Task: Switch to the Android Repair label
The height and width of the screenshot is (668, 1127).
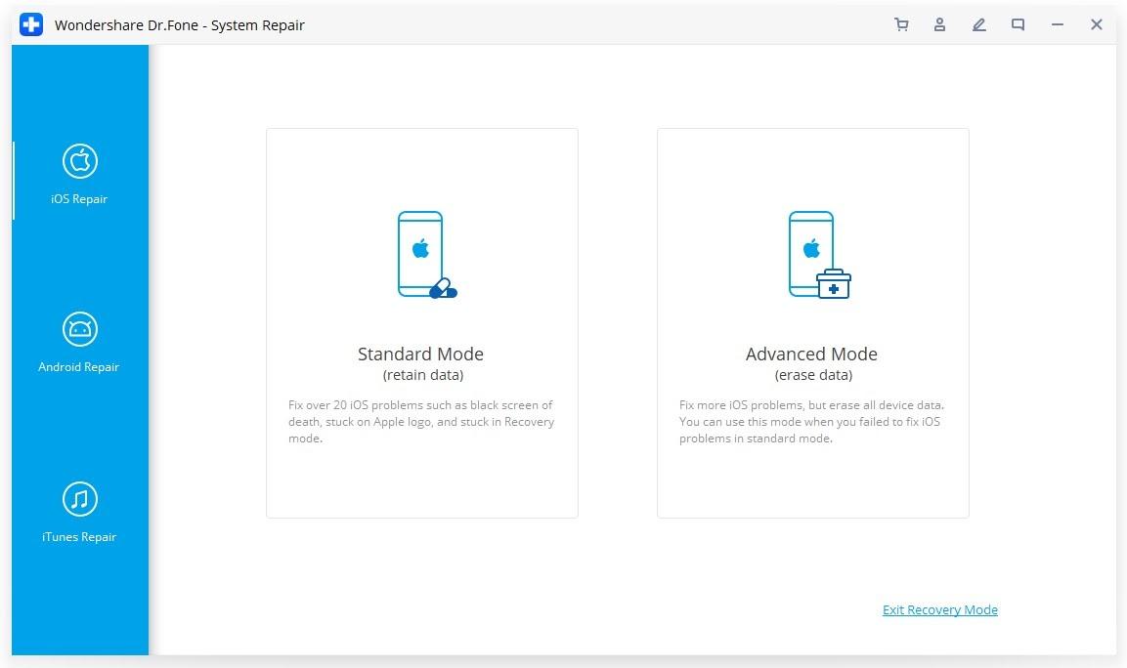Action: point(79,367)
